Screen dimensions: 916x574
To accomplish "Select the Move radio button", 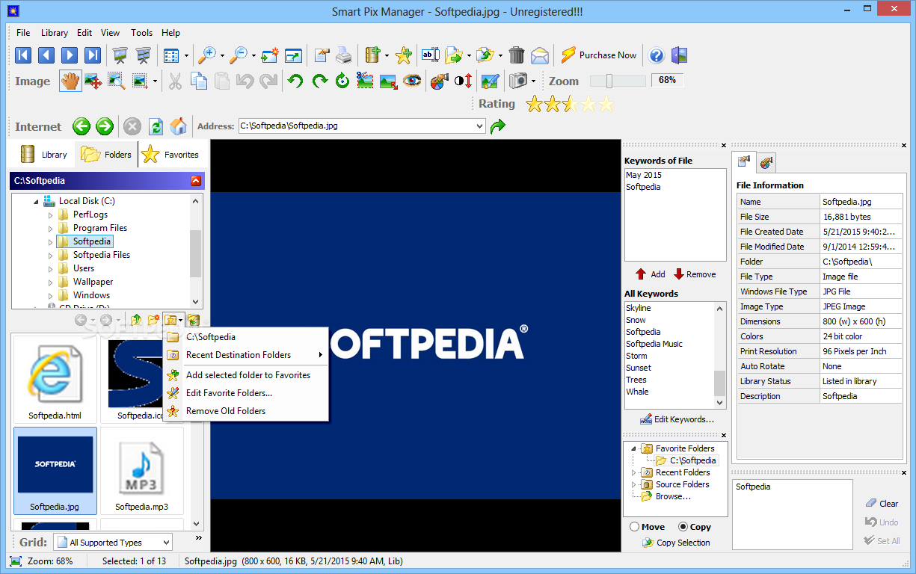I will tap(635, 527).
